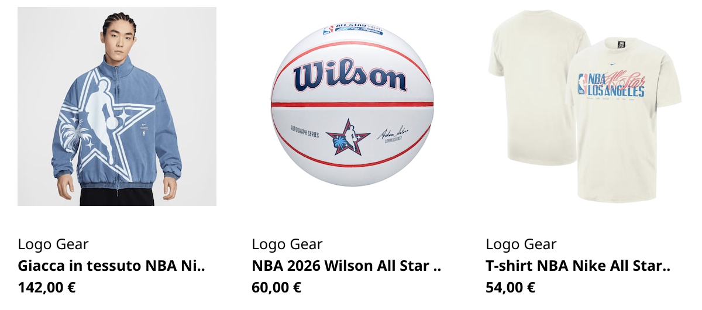The image size is (702, 310).
Task: Click the star NBA logo on basketball
Action: pyautogui.click(x=348, y=137)
